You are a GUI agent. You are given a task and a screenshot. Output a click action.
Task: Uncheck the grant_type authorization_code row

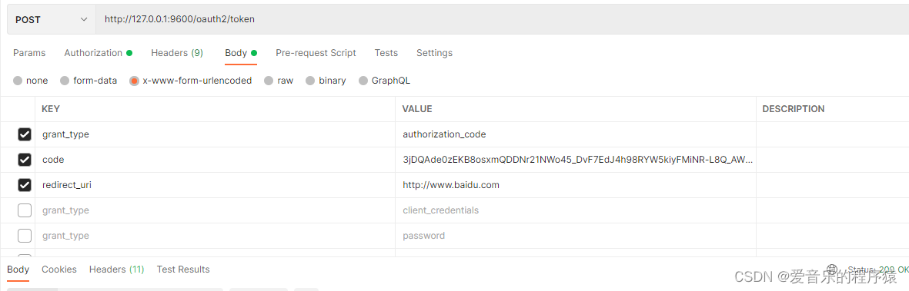[x=25, y=134]
